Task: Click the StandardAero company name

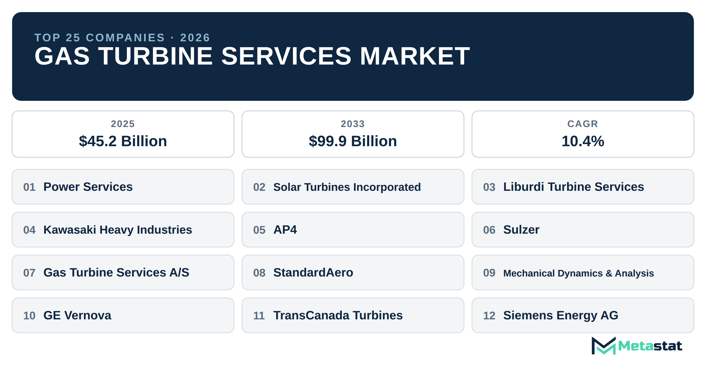Action: 313,273
